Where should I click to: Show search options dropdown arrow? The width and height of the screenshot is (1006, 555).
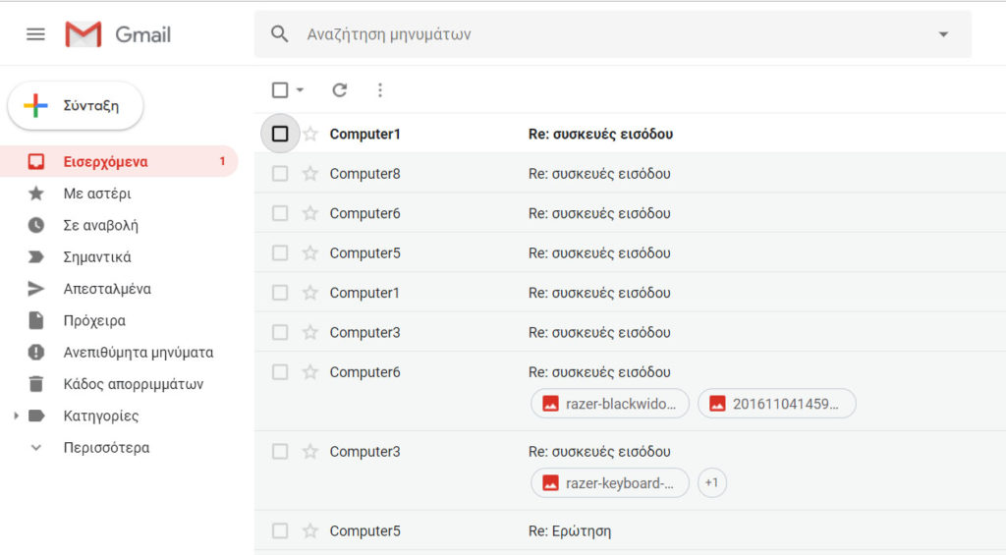(943, 34)
